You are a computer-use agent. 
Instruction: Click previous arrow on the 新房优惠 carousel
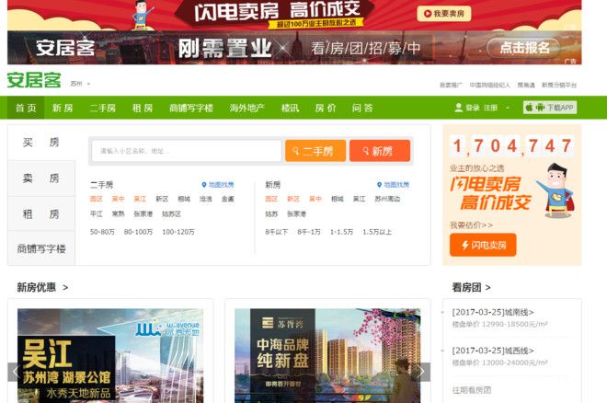tap(15, 372)
